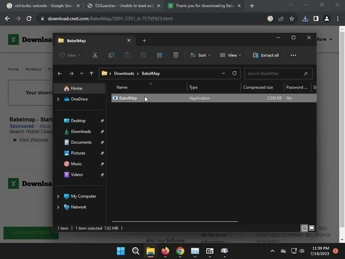Go up one folder level in Explorer
345x259 pixels.
(x=92, y=74)
